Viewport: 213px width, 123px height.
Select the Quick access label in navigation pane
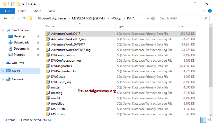click(21, 30)
